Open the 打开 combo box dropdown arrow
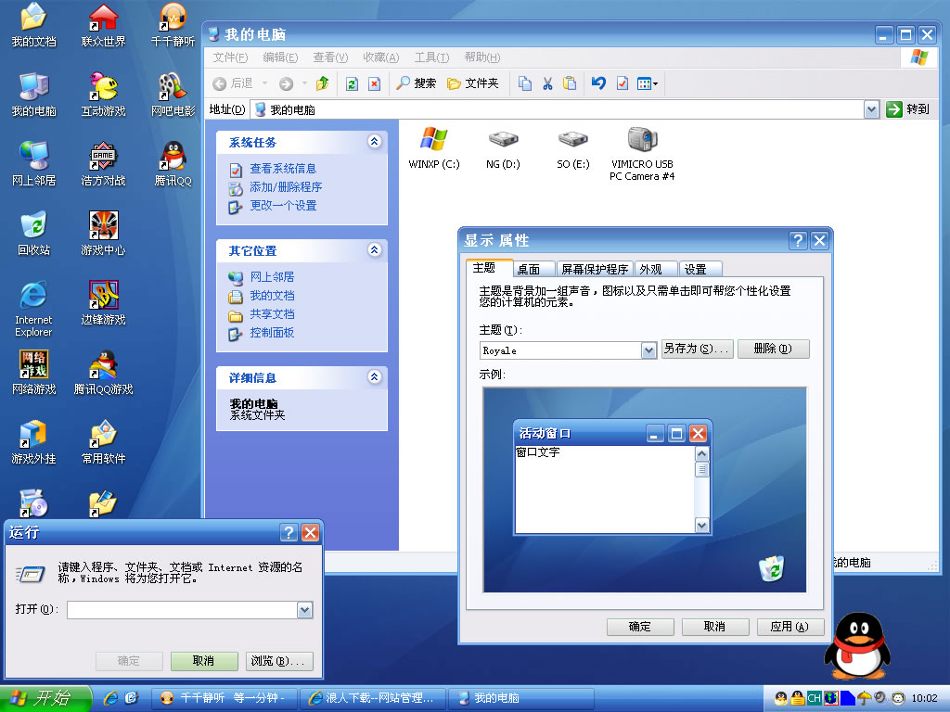Screen dimensions: 950x712 (304, 610)
